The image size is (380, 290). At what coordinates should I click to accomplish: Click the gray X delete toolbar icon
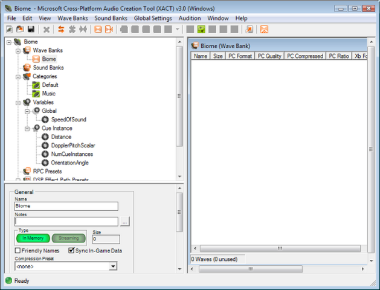47,30
